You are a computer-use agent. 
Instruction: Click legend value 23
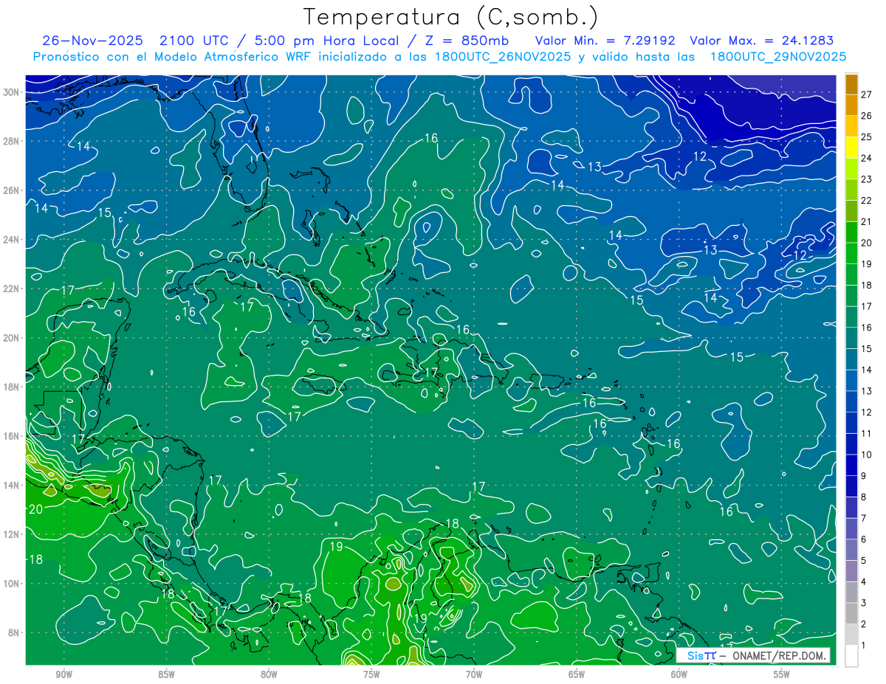[866, 179]
